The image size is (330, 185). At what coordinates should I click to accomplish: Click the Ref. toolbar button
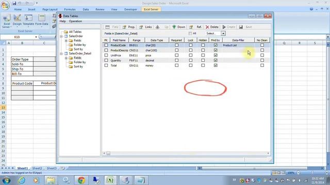195,27
